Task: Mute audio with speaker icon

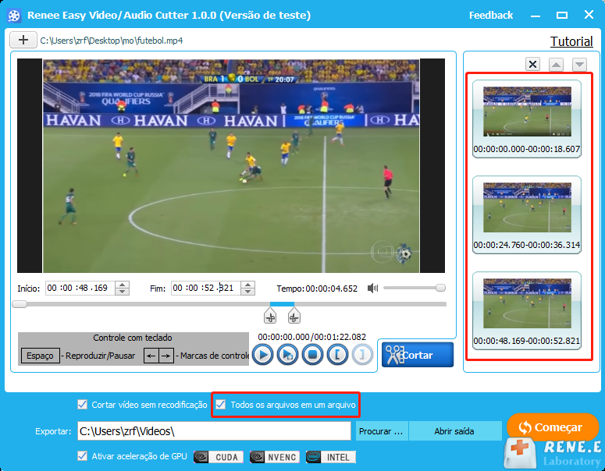Action: [372, 288]
